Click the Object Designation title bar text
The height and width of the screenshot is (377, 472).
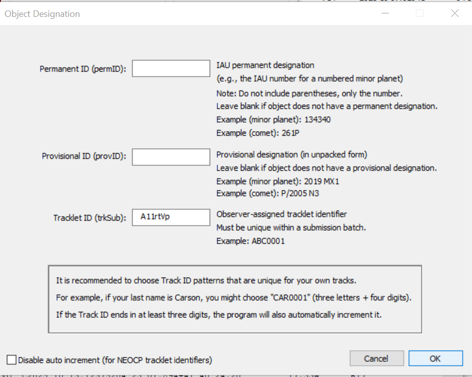coord(42,14)
